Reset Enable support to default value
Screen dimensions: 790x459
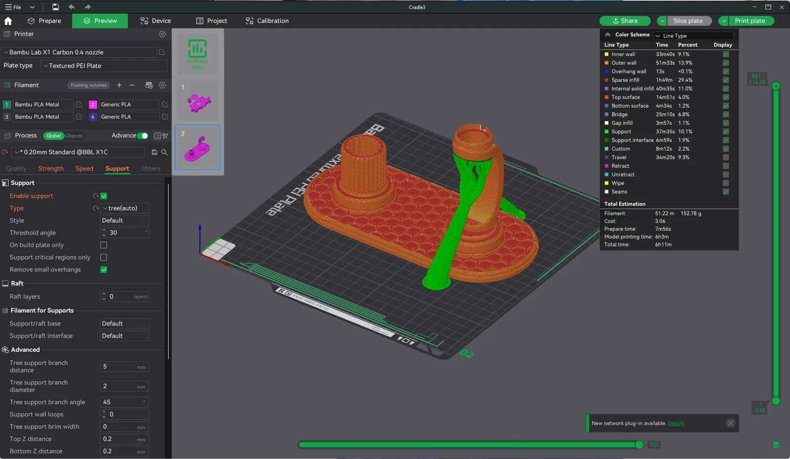coord(96,196)
